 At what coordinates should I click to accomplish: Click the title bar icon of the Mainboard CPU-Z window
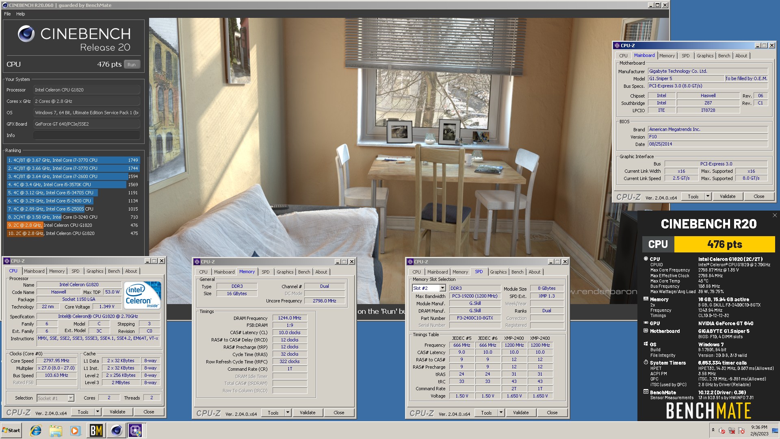[x=617, y=46]
